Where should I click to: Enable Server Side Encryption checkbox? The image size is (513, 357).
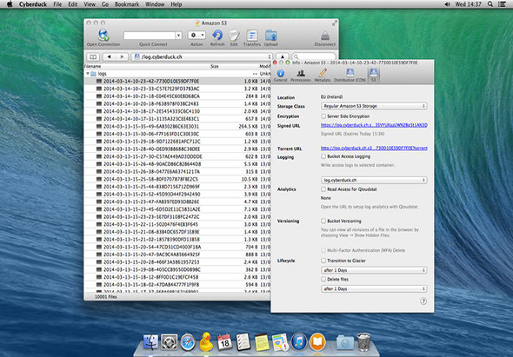point(323,116)
